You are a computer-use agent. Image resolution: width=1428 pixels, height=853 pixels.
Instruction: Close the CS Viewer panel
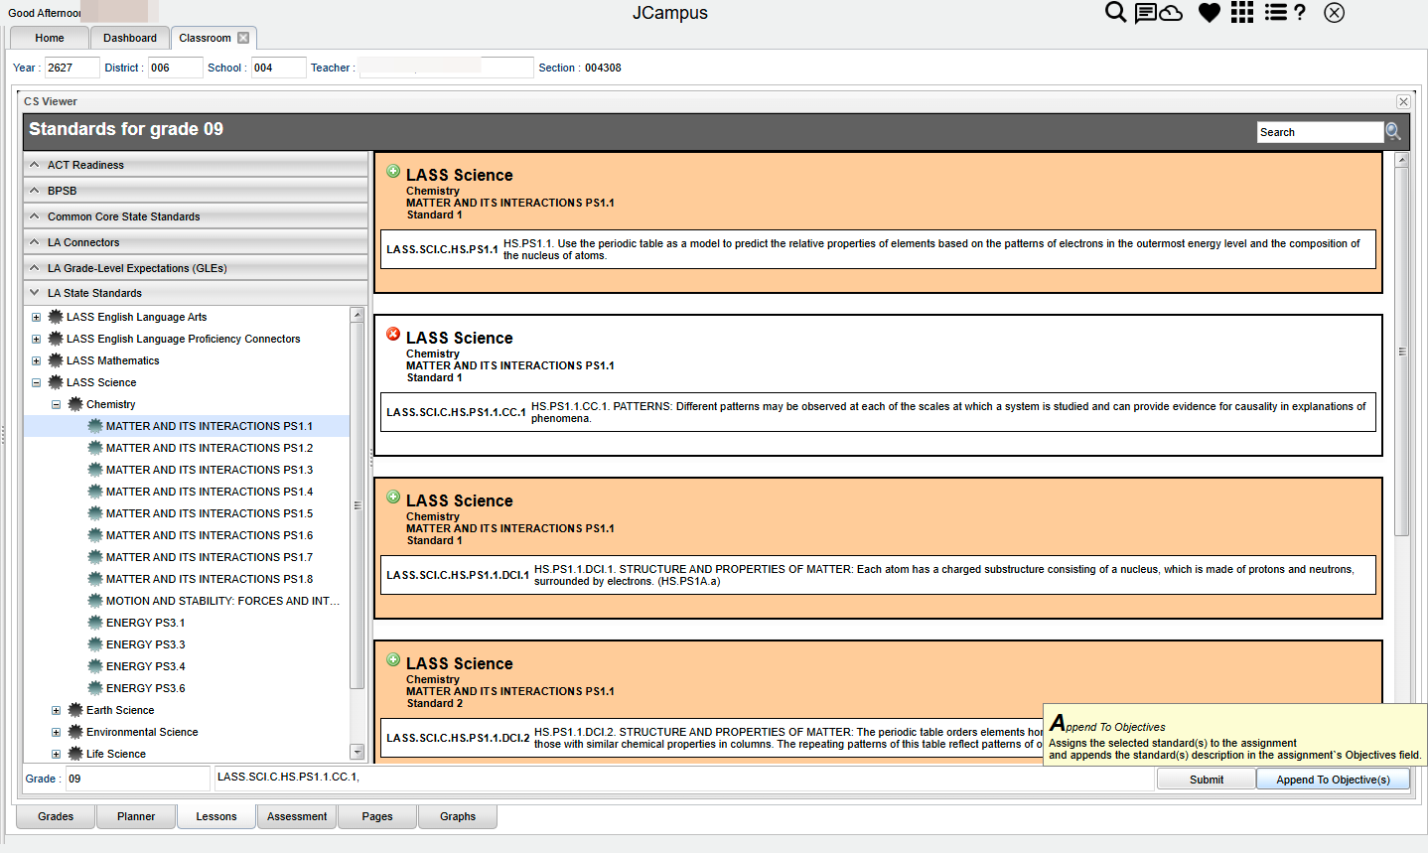[x=1403, y=101]
